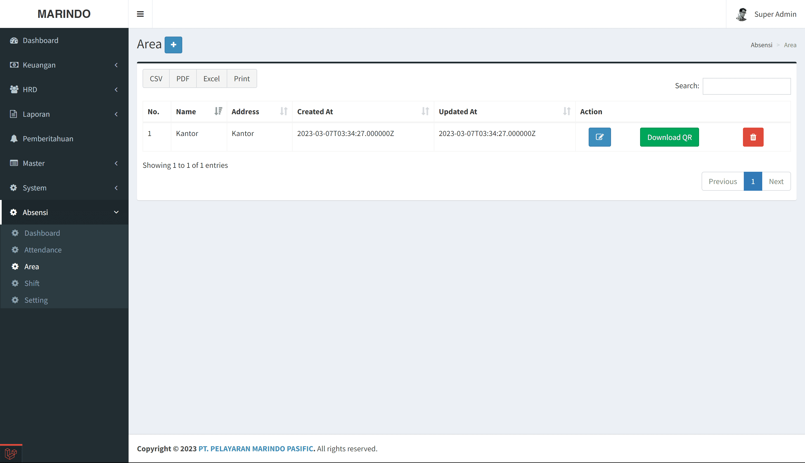Toggle the sidebar using hamburger icon
This screenshot has width=805, height=463.
pyautogui.click(x=140, y=14)
